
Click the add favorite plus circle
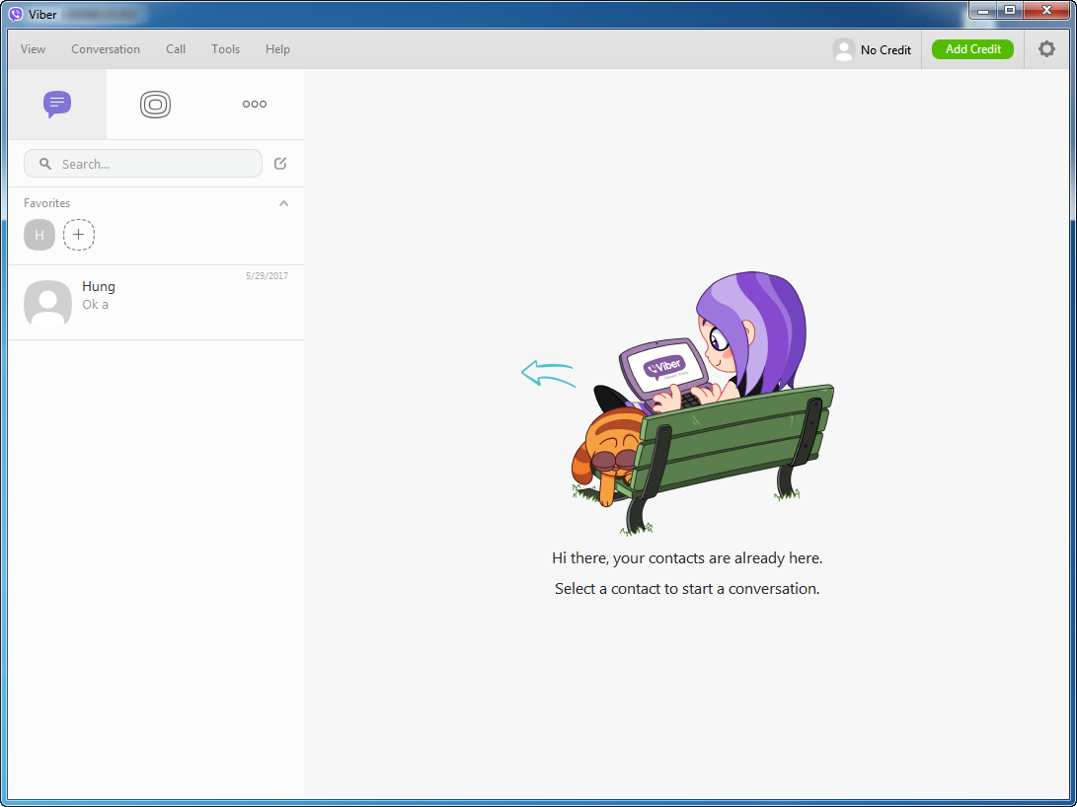pyautogui.click(x=79, y=235)
